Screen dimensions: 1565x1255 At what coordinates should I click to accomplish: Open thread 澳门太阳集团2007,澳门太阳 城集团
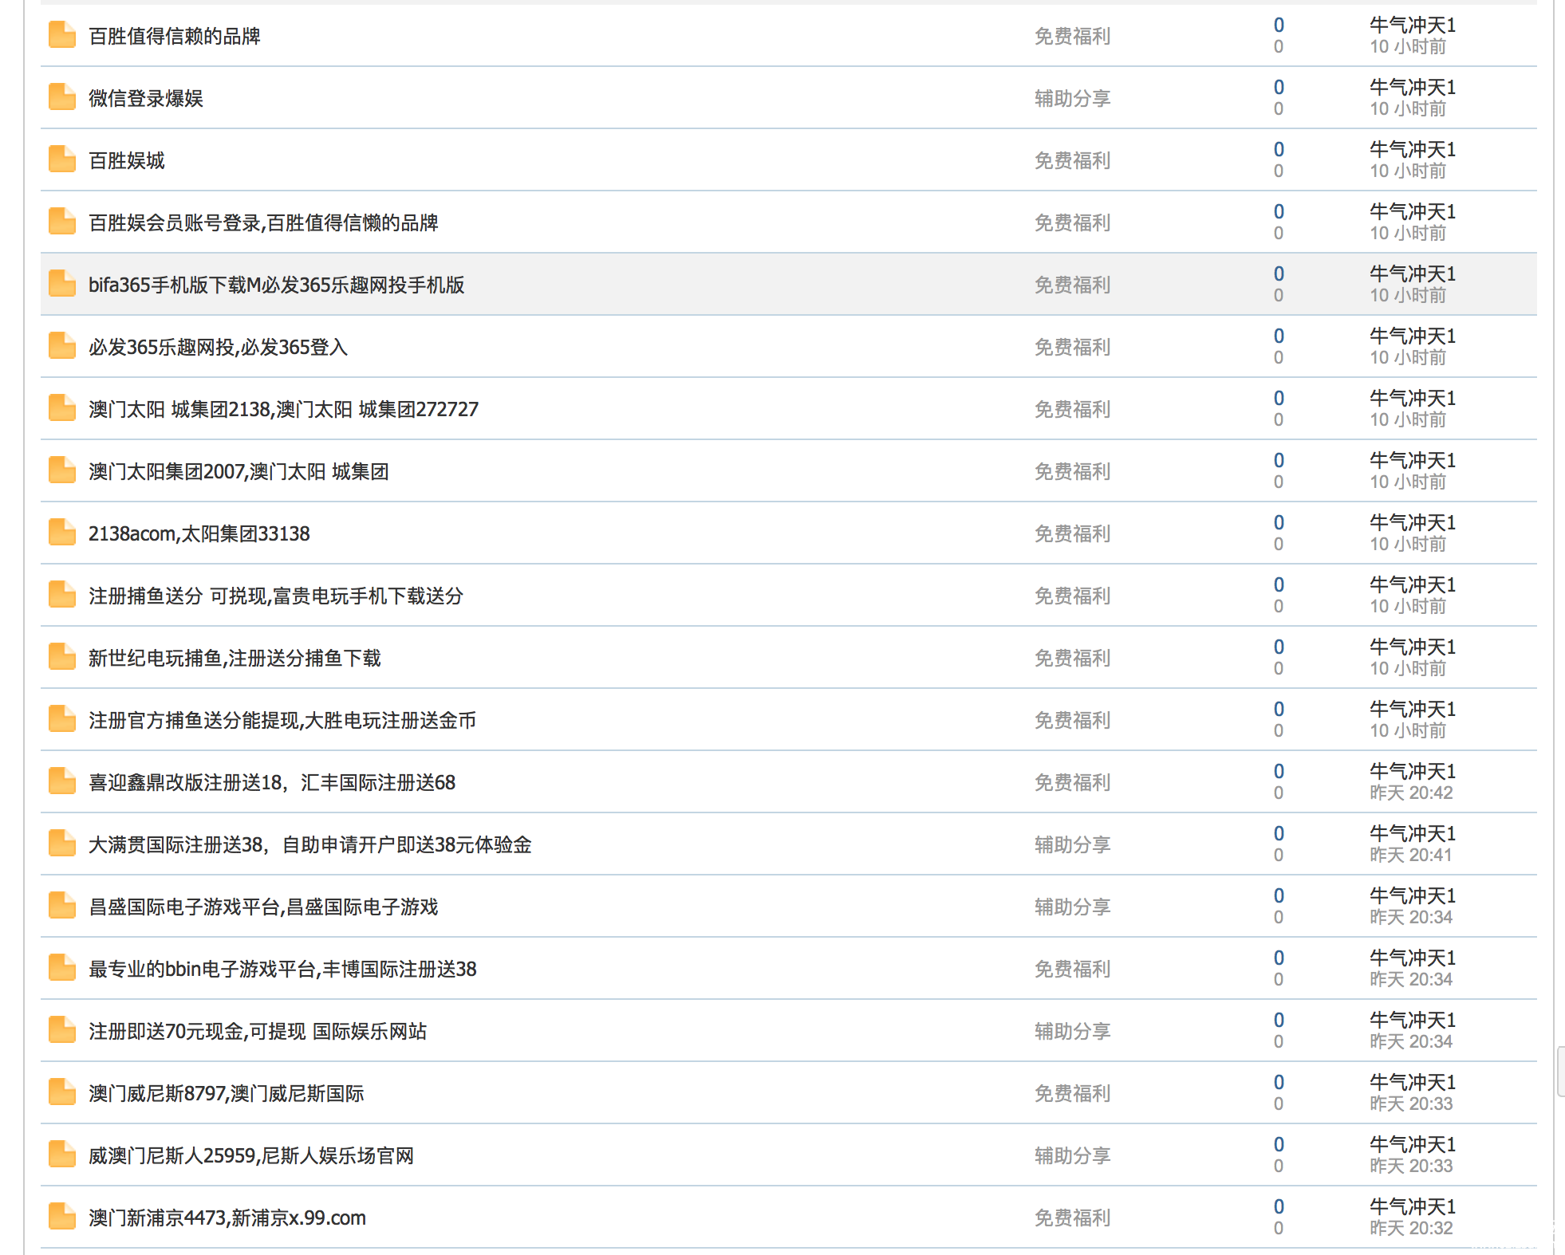point(238,471)
